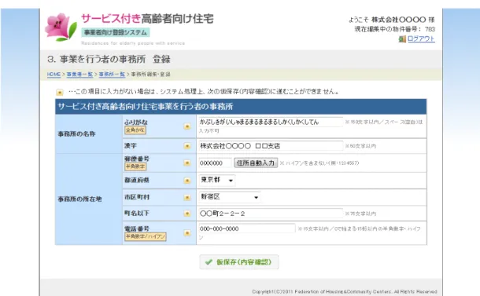
Task: Click required mark icon in the 電話番号 row
Action: [x=187, y=233]
